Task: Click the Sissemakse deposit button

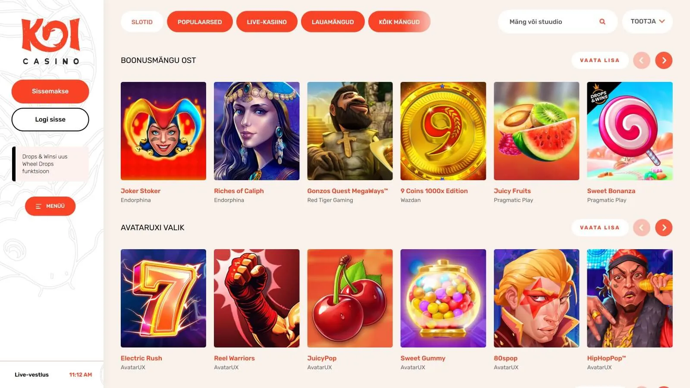Action: tap(50, 91)
